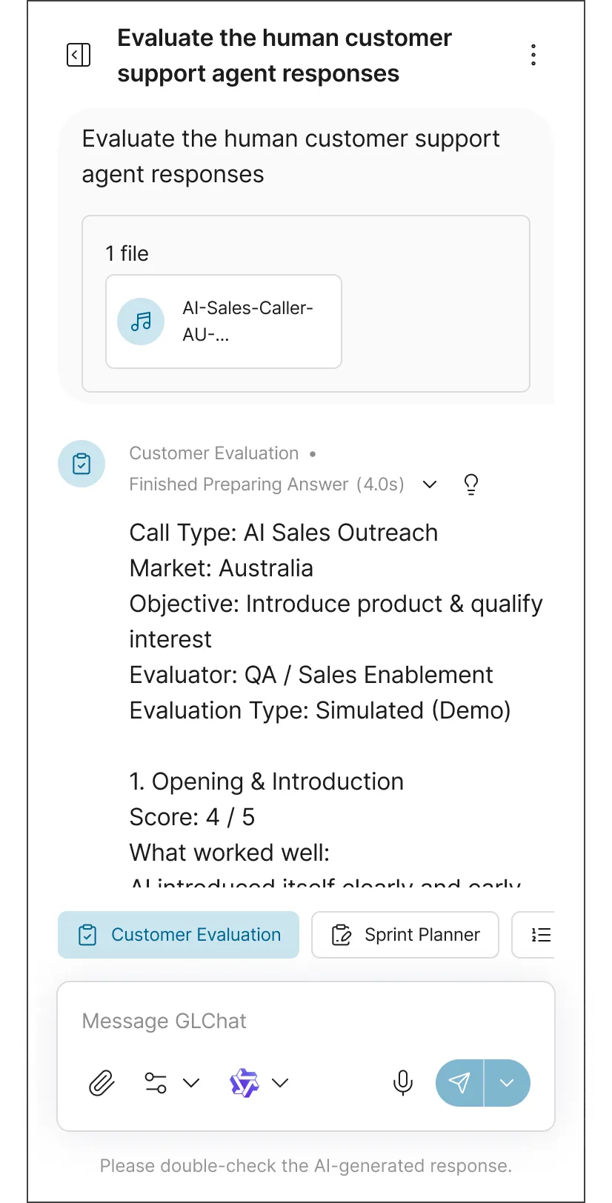Open the model selector dropdown chevron

[x=280, y=1082]
